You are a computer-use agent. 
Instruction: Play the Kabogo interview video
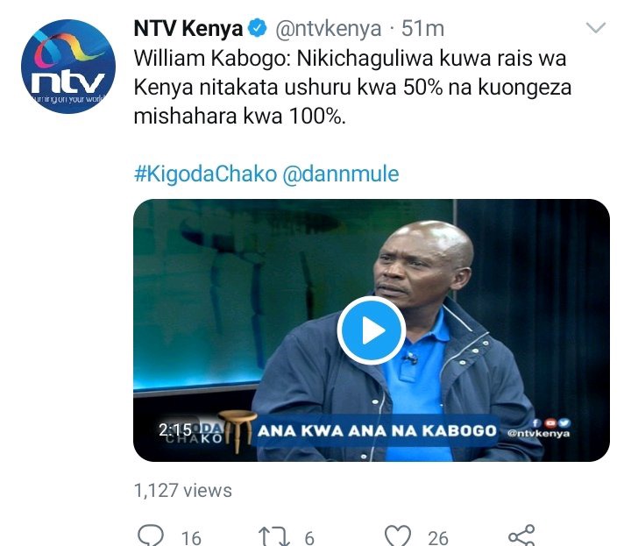point(372,330)
